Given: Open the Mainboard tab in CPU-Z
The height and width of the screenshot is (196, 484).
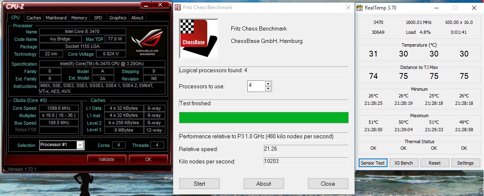Looking at the screenshot, I should 56,18.
